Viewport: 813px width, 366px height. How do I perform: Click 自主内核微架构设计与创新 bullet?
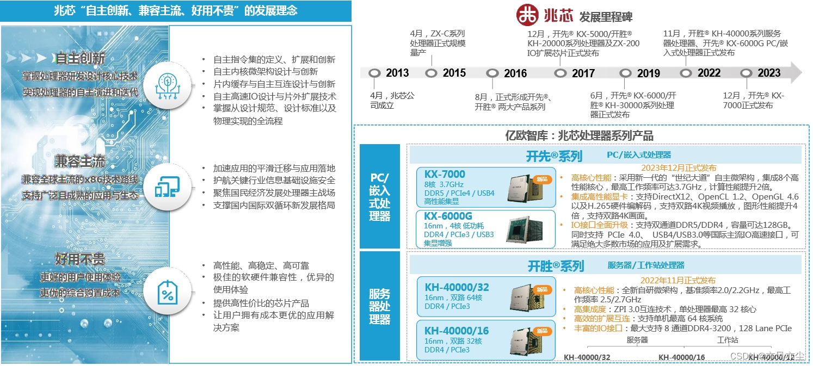click(266, 72)
